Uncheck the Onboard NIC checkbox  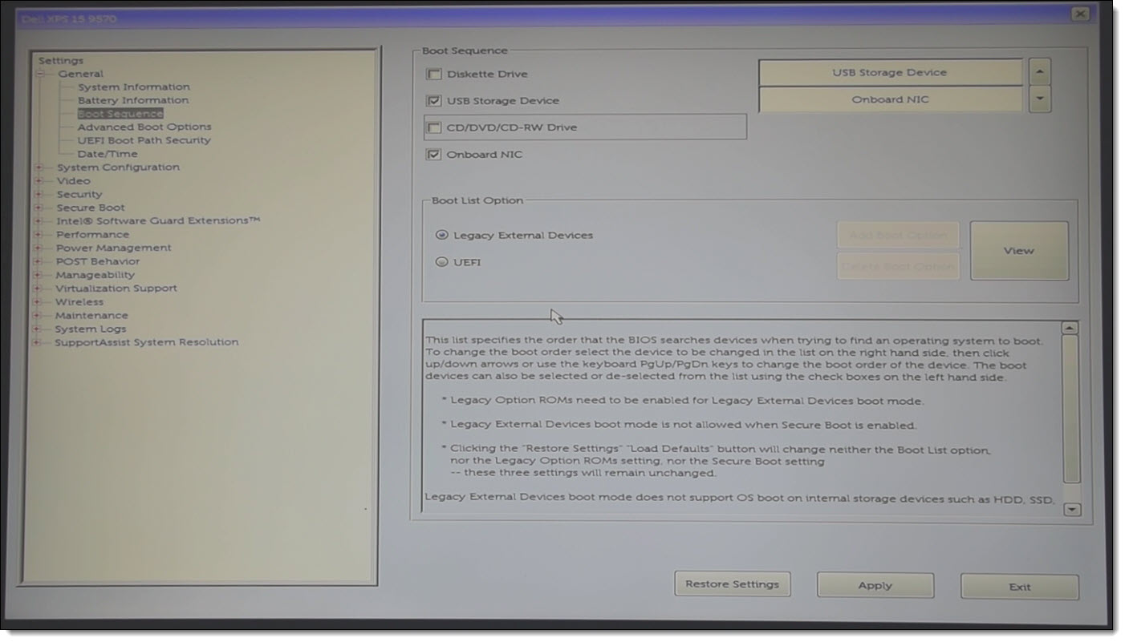pyautogui.click(x=434, y=155)
